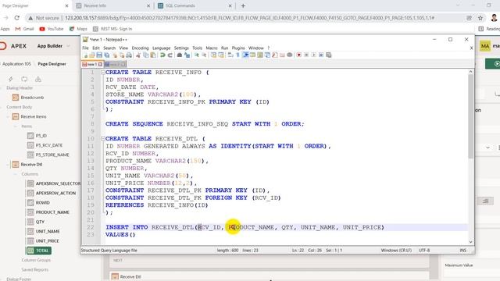Click the Paste icon in Notepad++ toolbar
Image resolution: width=500 pixels, height=281 pixels.
point(153,55)
